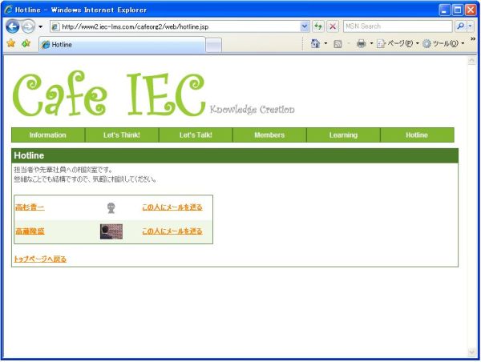Click the photo thumbnail for 斎藤隆盛

(x=111, y=231)
